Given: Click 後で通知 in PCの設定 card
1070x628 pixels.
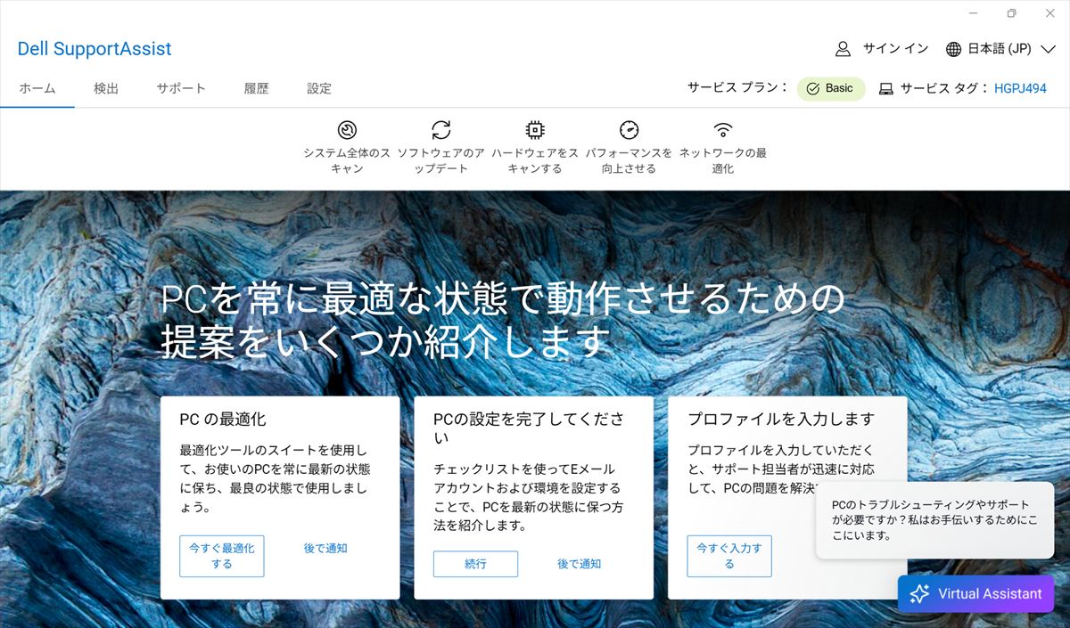Looking at the screenshot, I should click(580, 564).
